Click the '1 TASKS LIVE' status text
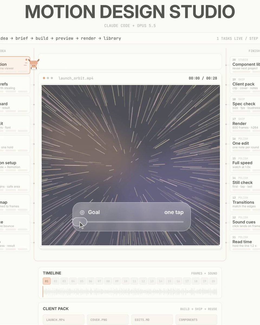260x325 pixels. coord(230,38)
